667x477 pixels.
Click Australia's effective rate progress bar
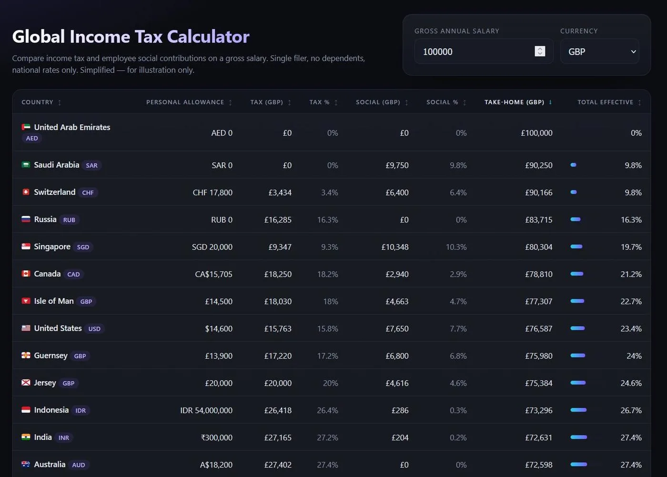pos(578,465)
